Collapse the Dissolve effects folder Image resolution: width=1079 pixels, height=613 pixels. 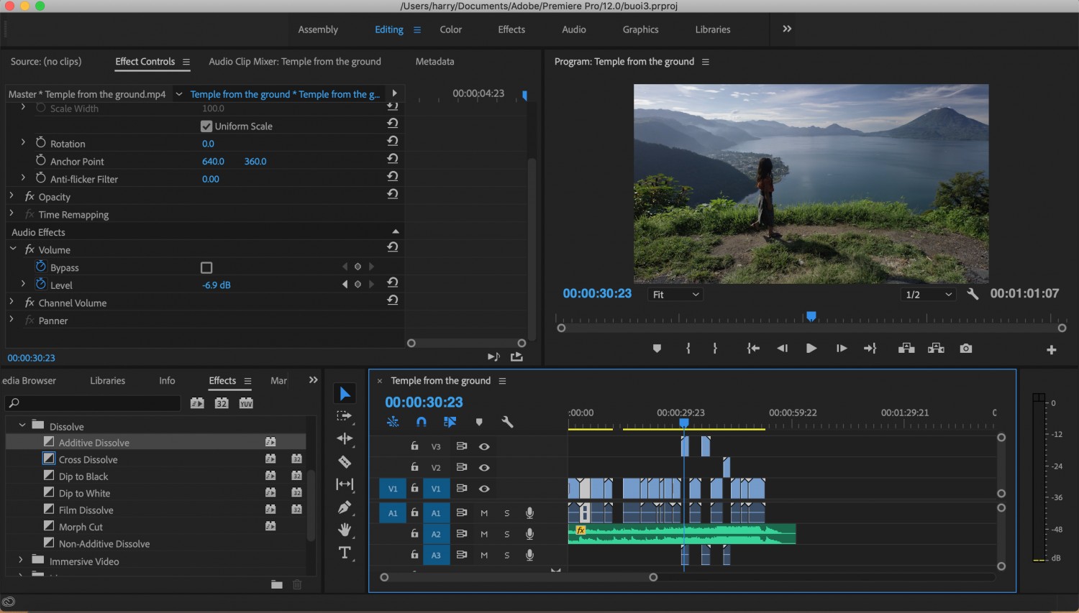(22, 425)
